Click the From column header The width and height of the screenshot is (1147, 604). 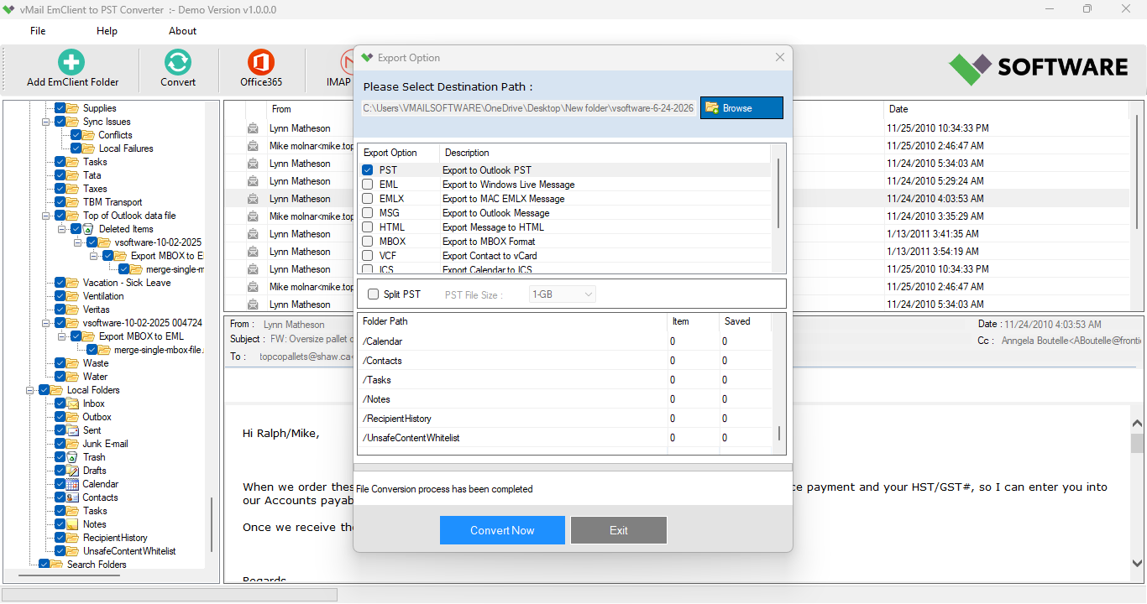tap(281, 109)
